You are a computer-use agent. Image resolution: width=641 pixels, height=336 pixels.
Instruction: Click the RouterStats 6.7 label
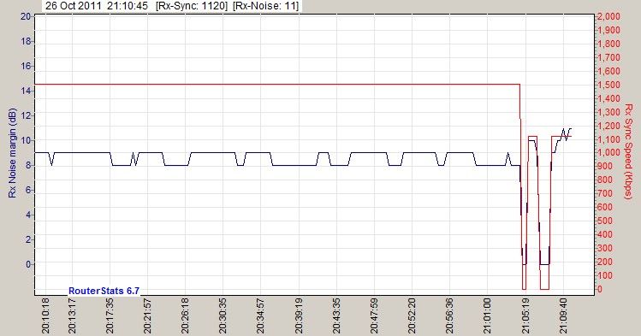[x=104, y=291]
